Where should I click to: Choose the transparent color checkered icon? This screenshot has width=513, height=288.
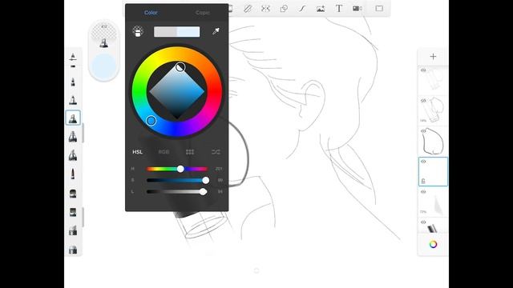pos(138,31)
